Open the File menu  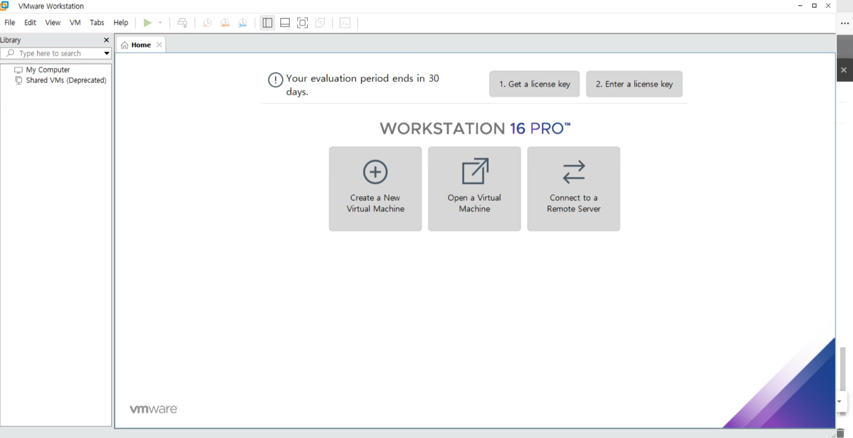[x=10, y=22]
